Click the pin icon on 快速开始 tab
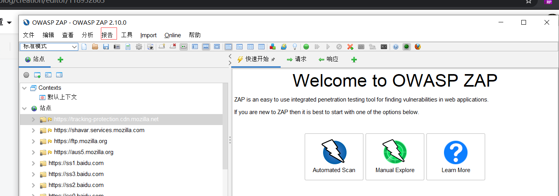 [x=273, y=60]
